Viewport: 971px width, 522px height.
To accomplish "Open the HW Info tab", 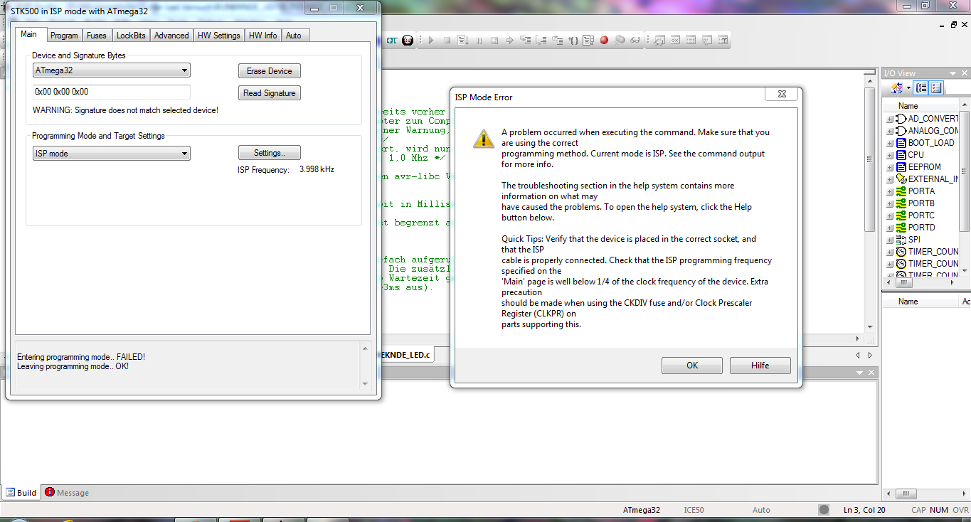I will coord(263,36).
